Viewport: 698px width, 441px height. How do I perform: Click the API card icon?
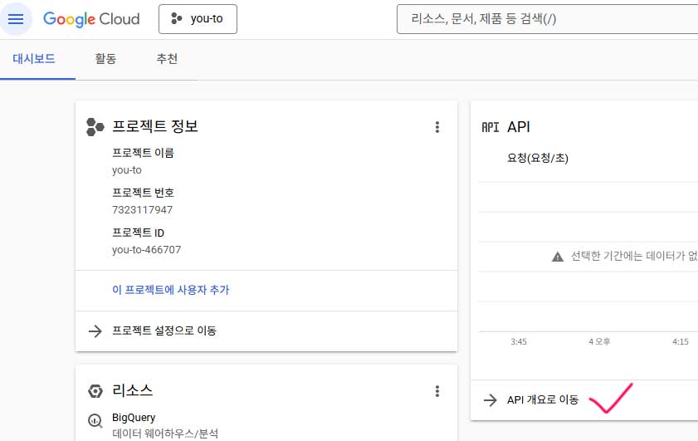(491, 127)
